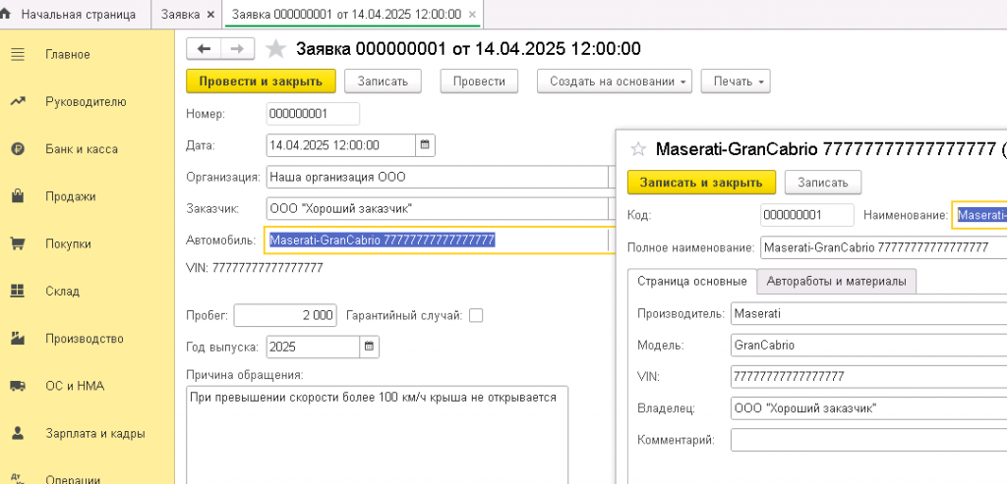
Task: Open the Главное section icon
Action: pyautogui.click(x=18, y=55)
